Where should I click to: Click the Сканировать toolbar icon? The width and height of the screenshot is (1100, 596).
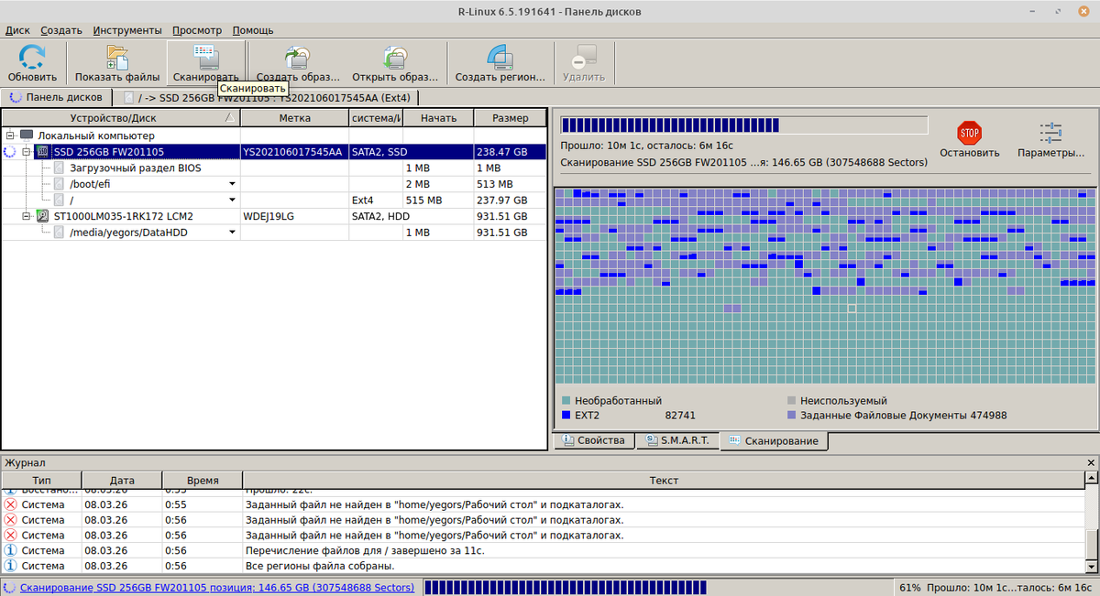pyautogui.click(x=206, y=56)
